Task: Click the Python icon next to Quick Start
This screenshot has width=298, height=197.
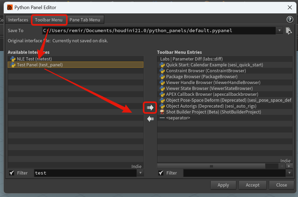Action: (162, 65)
